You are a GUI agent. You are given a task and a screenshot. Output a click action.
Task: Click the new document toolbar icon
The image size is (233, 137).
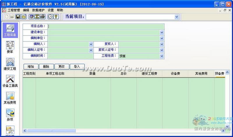tap(7, 17)
